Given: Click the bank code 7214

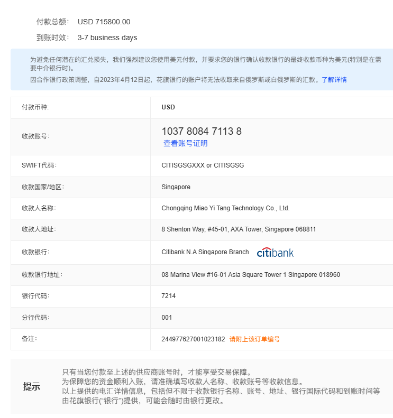Looking at the screenshot, I should (168, 296).
